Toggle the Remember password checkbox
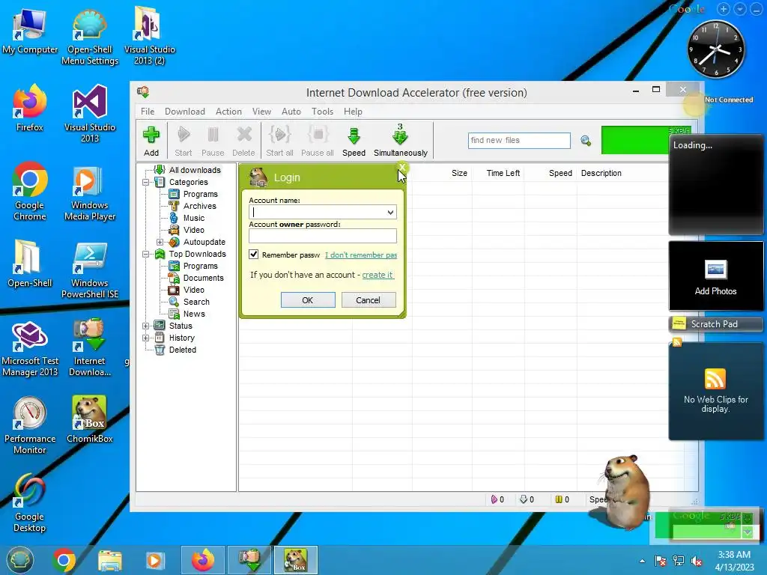The image size is (767, 575). (253, 255)
